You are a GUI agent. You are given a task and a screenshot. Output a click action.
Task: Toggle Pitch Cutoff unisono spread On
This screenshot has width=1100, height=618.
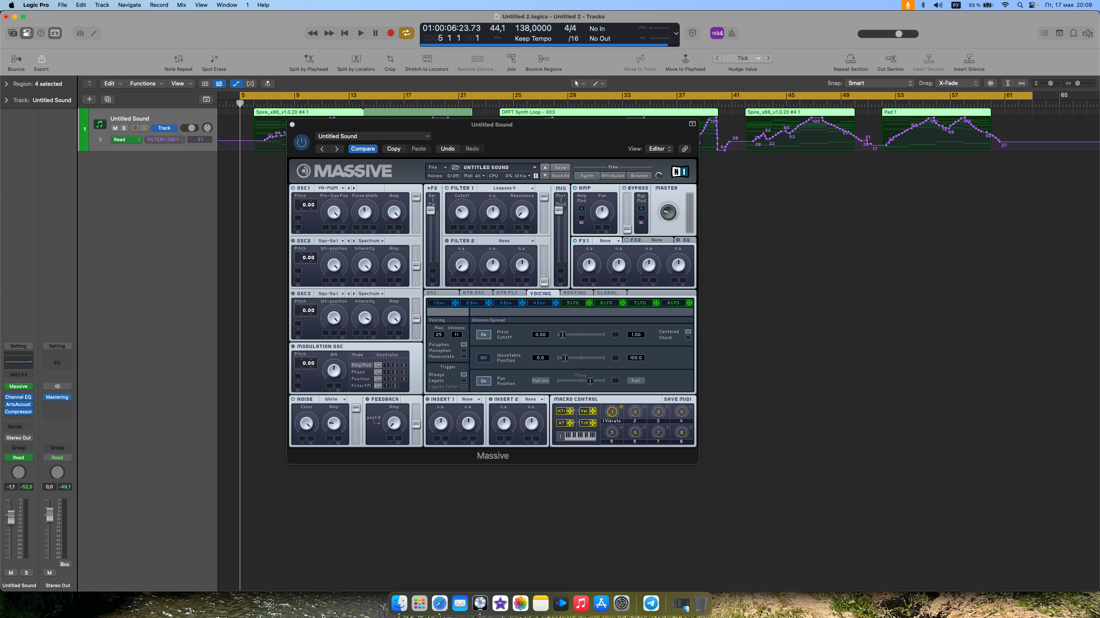(x=484, y=335)
